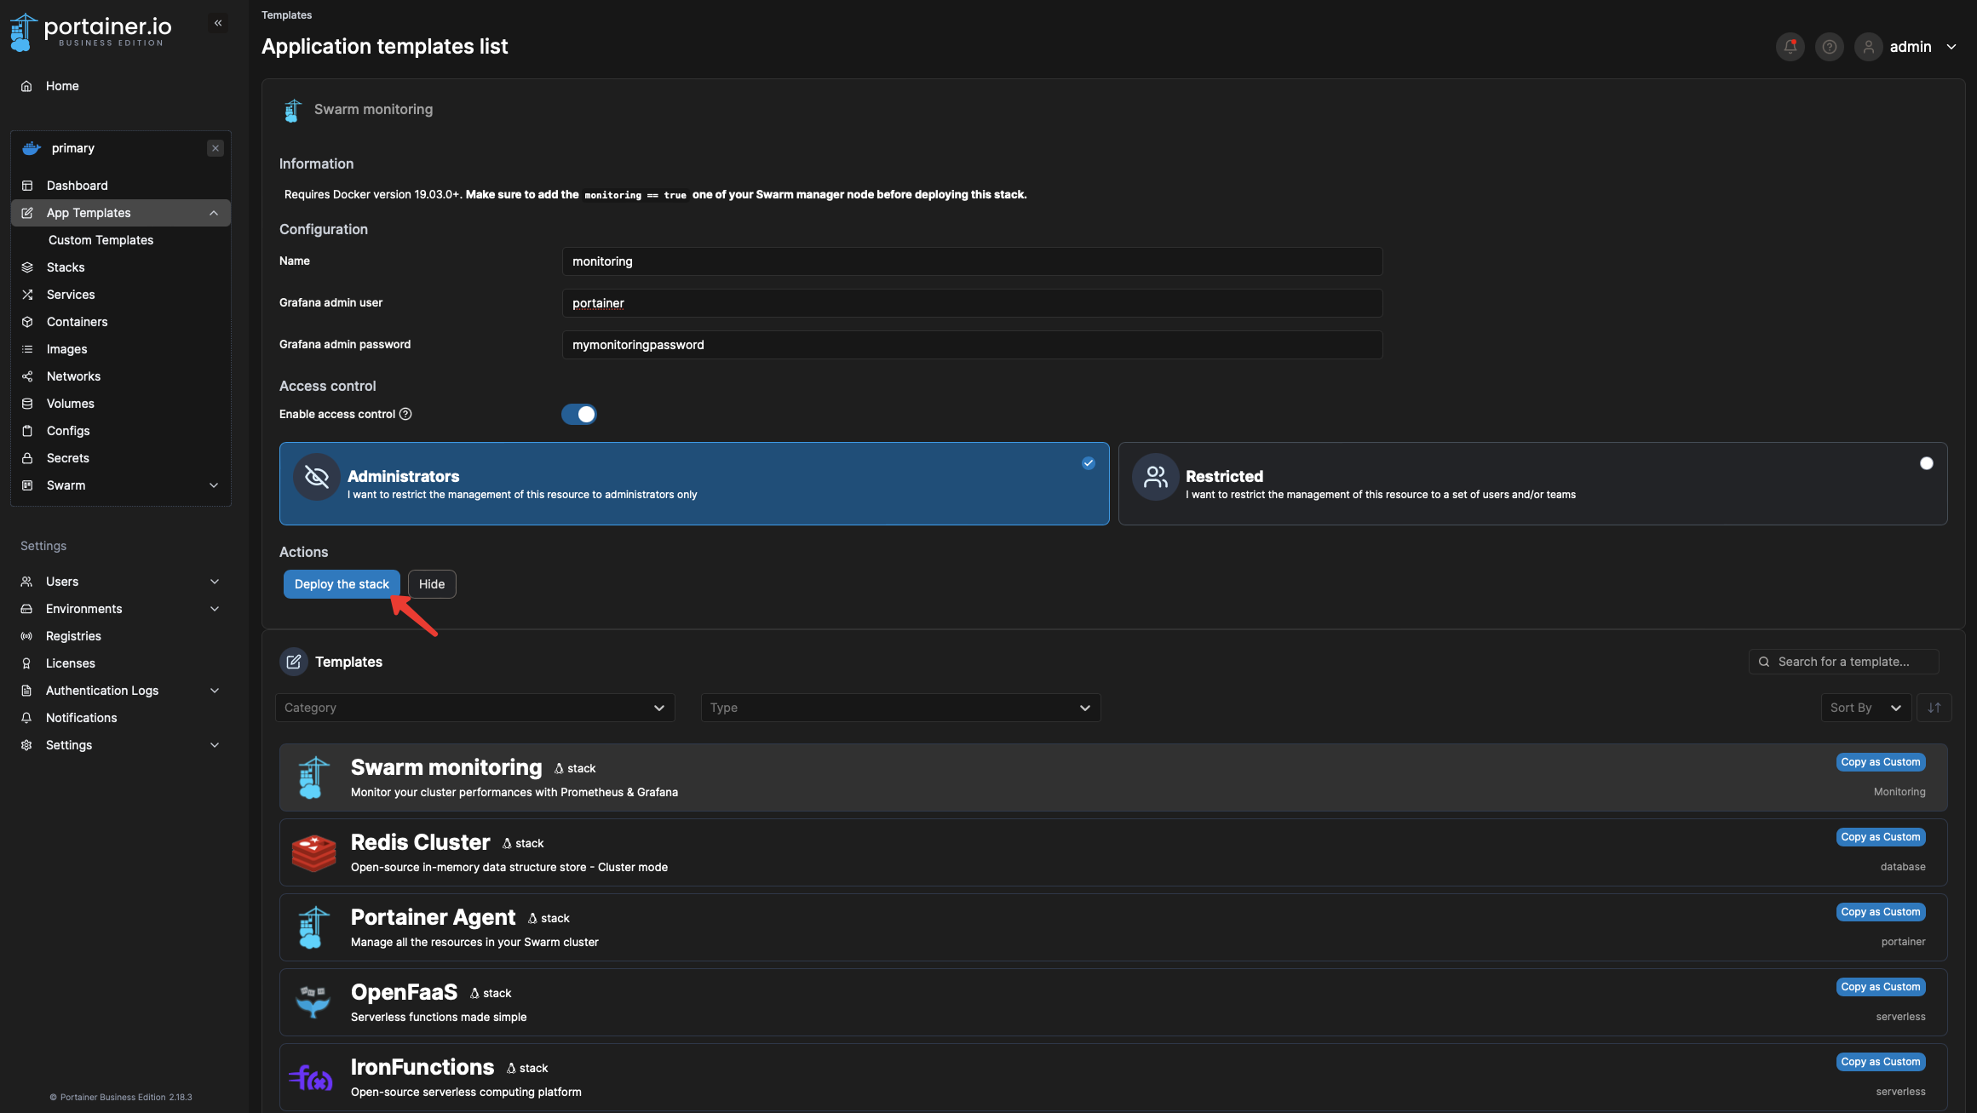This screenshot has width=1977, height=1113.
Task: Click the Administrators eye-slash icon
Action: point(317,477)
